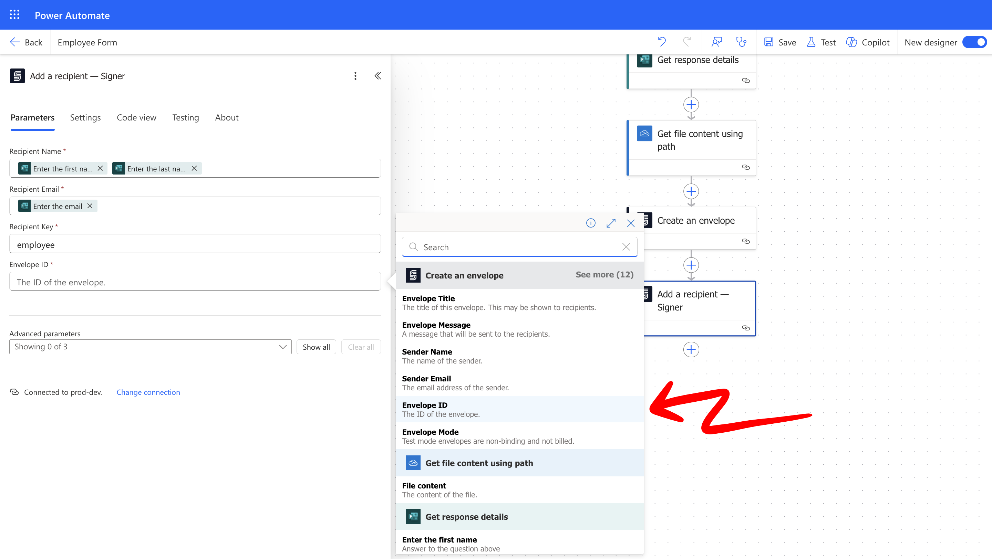Screen dimensions: 992x559
Task: Open the Settings tab
Action: [85, 117]
